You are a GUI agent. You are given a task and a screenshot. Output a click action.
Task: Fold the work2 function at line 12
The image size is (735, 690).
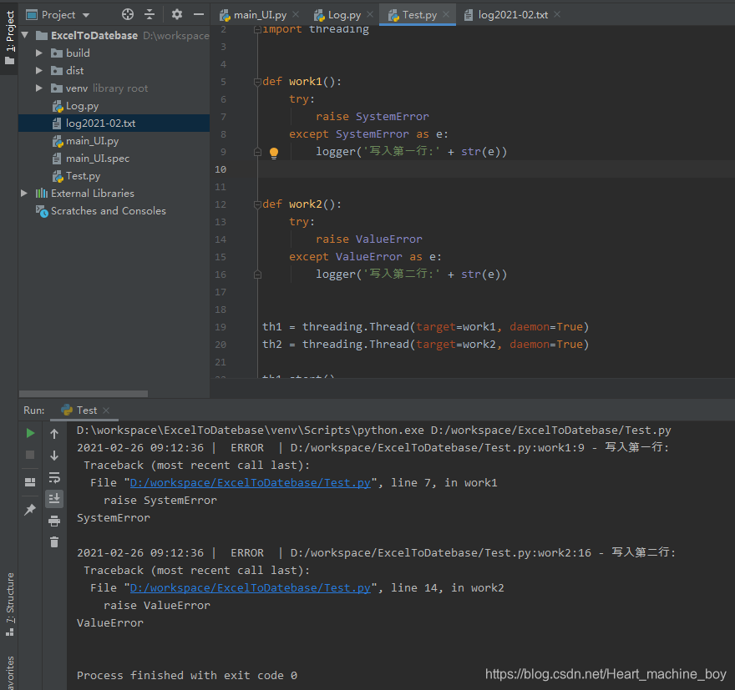point(257,204)
